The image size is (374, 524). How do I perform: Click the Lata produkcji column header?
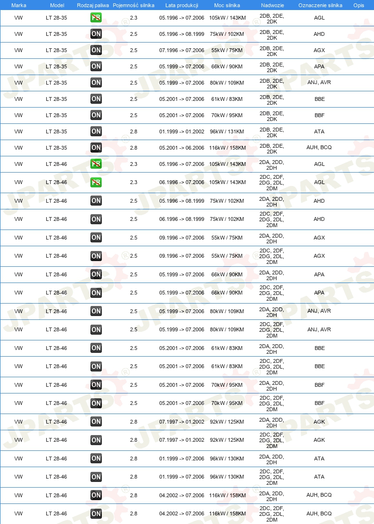(x=182, y=5)
